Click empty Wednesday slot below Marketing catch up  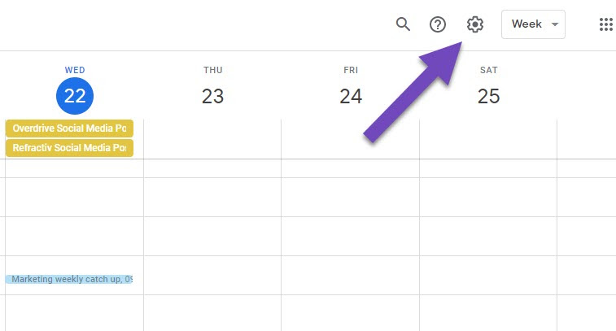pos(75,312)
